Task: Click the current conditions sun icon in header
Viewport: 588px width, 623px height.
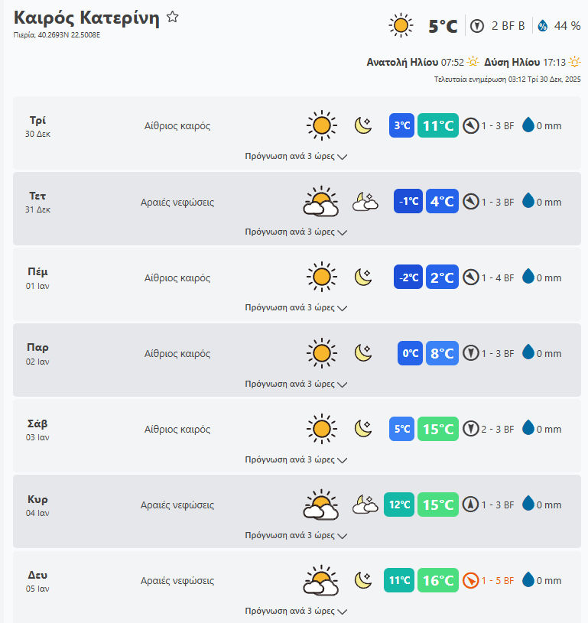Action: click(x=401, y=26)
